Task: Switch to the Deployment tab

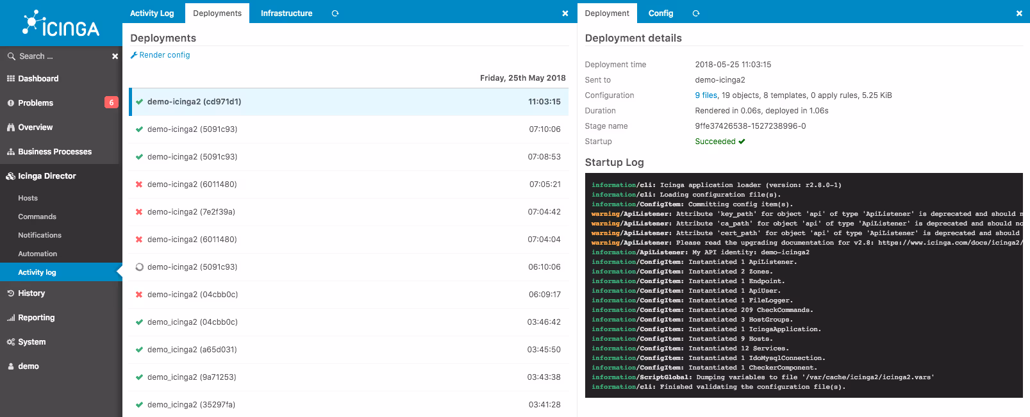Action: tap(607, 13)
